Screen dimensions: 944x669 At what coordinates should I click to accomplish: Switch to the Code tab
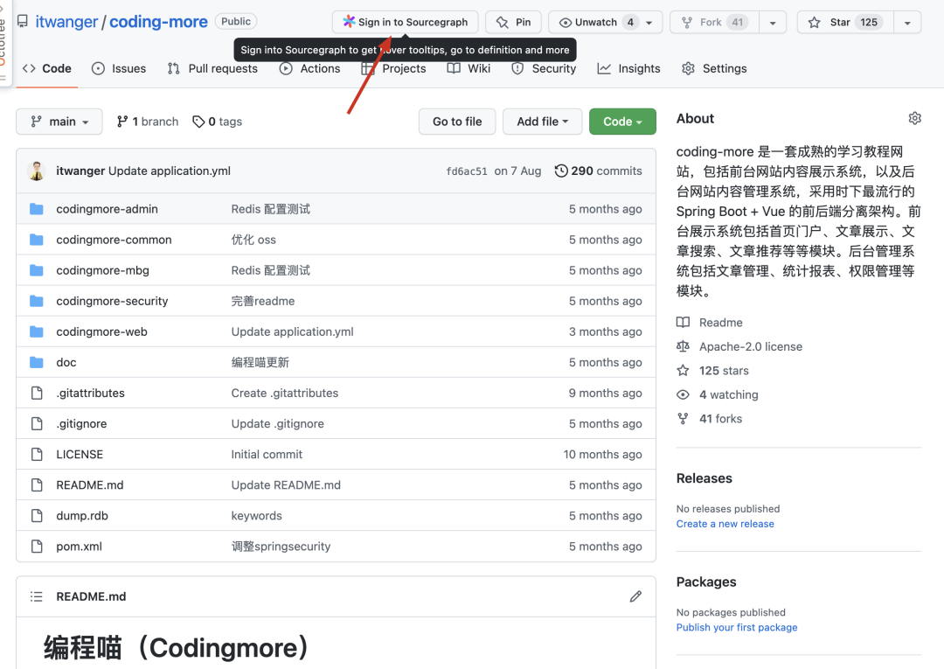click(47, 68)
